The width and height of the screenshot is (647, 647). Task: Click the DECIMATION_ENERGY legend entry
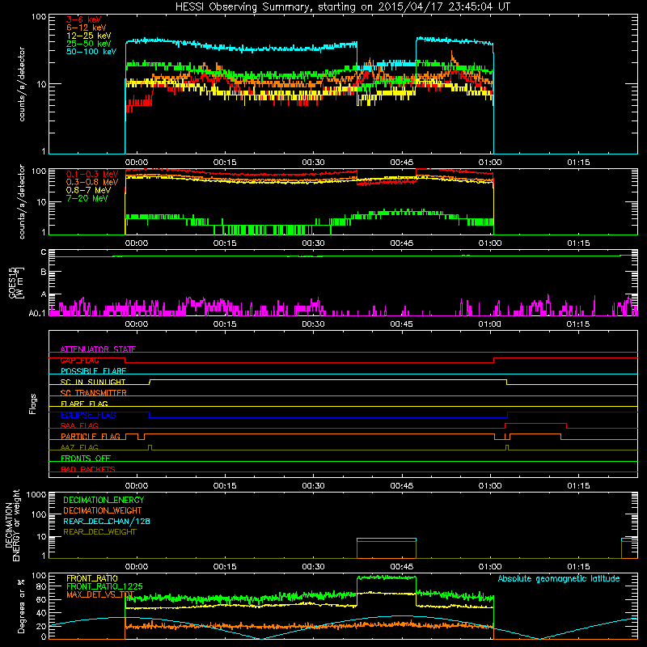click(104, 500)
